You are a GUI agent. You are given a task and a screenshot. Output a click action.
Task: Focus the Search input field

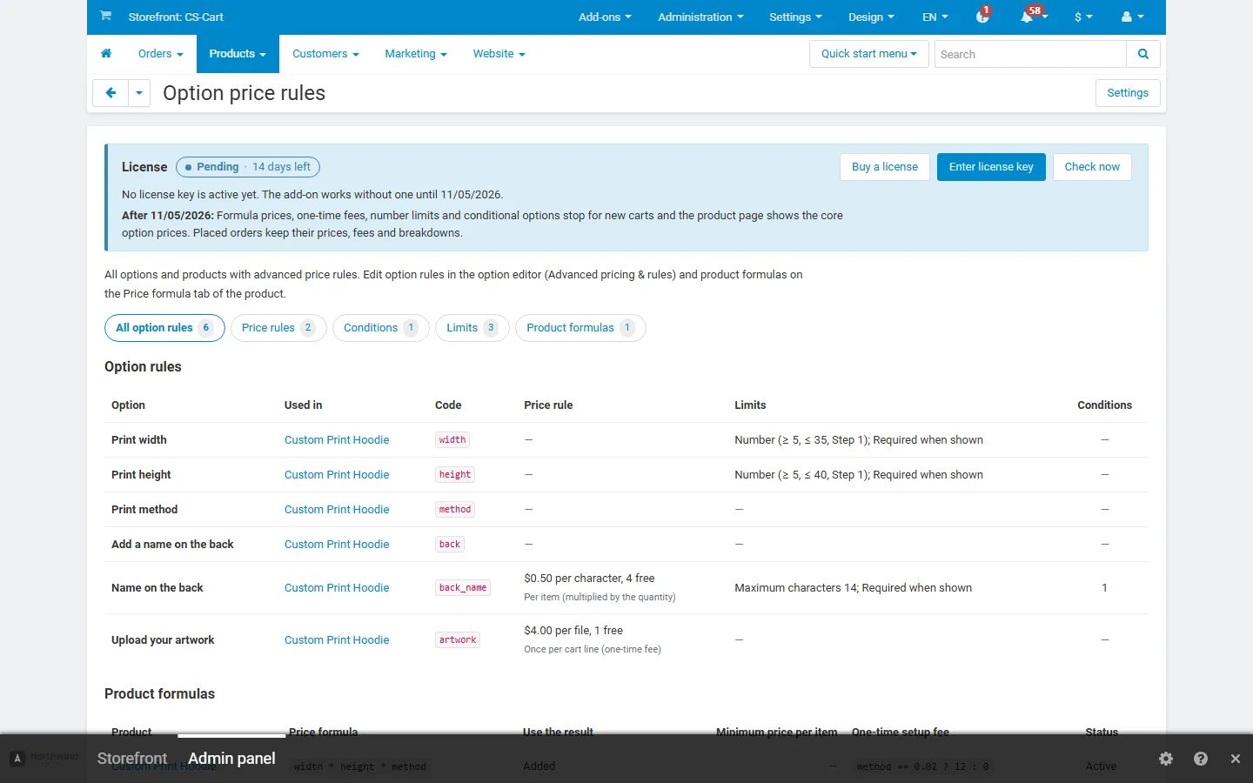(x=1030, y=54)
